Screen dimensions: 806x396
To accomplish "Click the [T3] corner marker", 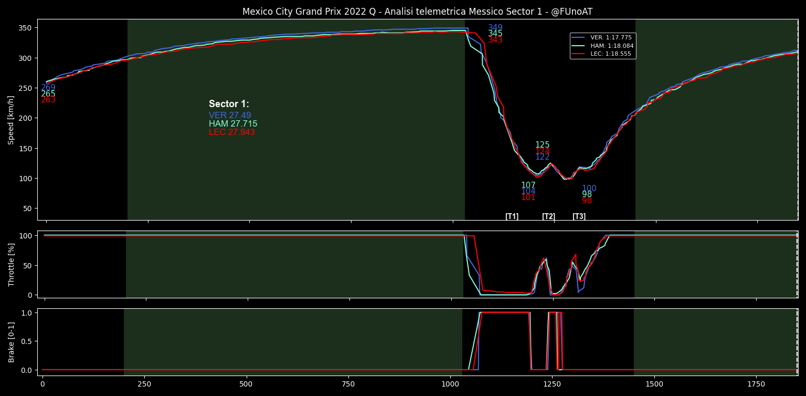I will (x=579, y=216).
